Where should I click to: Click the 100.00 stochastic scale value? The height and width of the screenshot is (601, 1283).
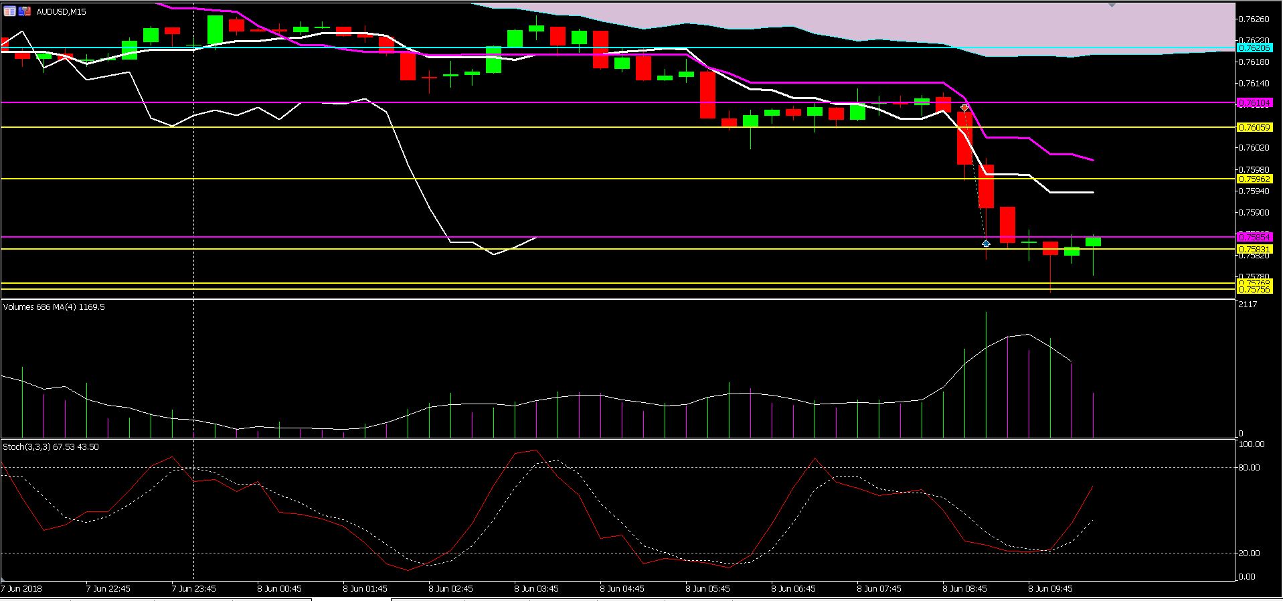tap(1252, 444)
